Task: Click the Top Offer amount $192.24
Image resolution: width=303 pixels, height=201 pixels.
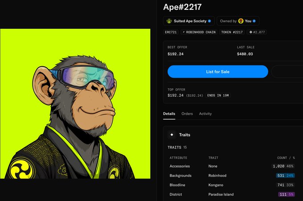Action: click(x=176, y=95)
